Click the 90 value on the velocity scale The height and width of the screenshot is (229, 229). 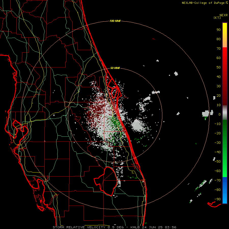coord(219,30)
